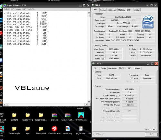Click the FSB:DRAM 3:4 value
This screenshot has height=140, width=161.
point(129,92)
